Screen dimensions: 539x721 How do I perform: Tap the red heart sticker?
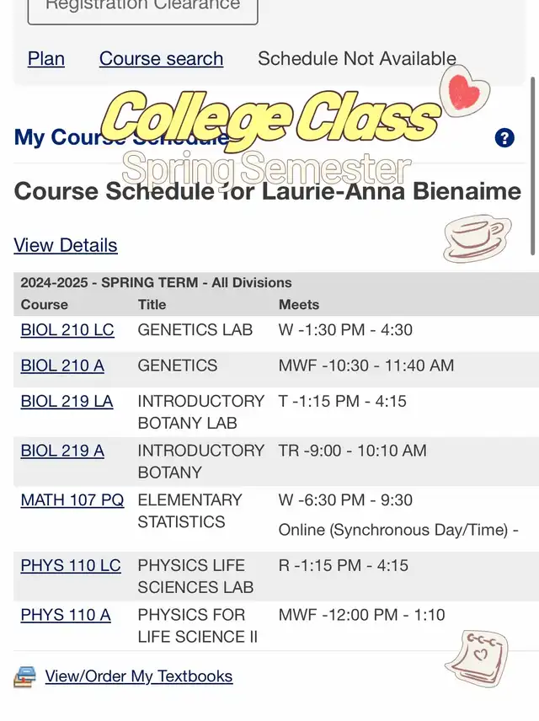pos(465,92)
